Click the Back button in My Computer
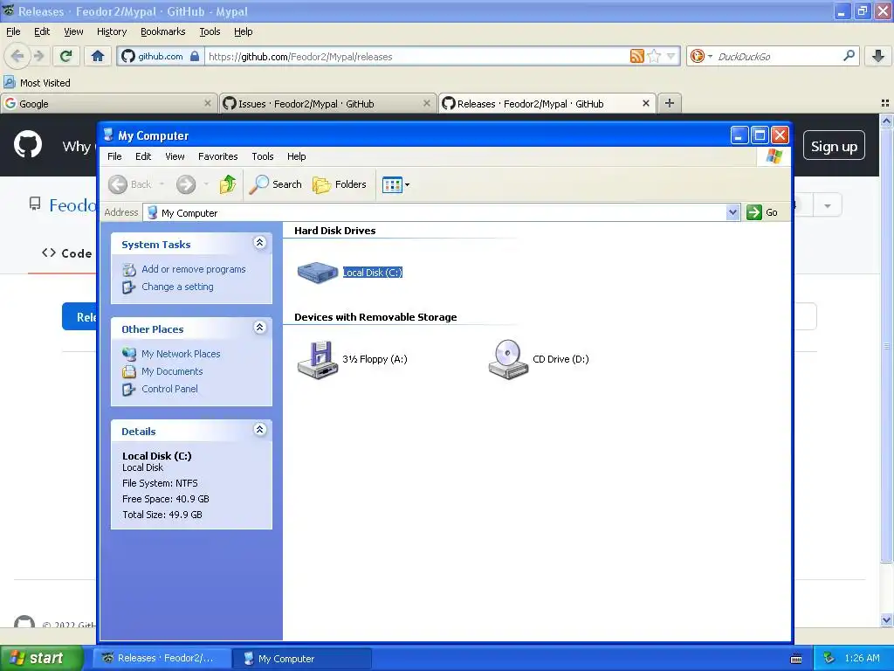This screenshot has height=671, width=894. click(x=130, y=184)
